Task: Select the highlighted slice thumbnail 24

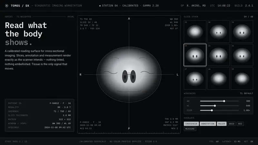Action: pyautogui.click(x=195, y=55)
